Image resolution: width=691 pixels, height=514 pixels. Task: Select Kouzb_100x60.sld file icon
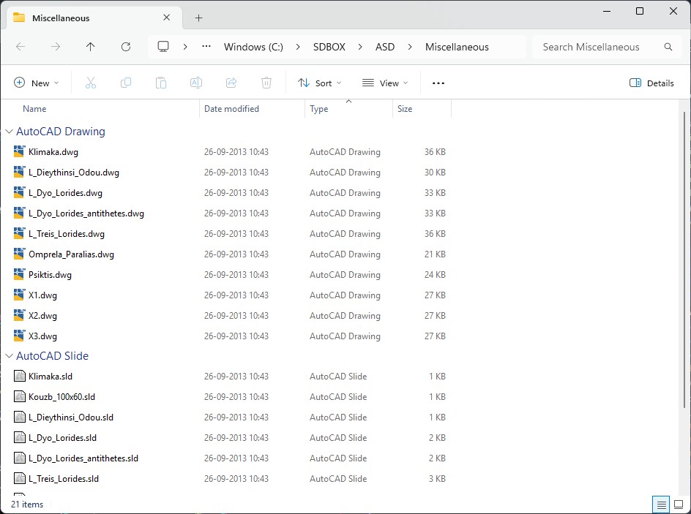(x=19, y=396)
